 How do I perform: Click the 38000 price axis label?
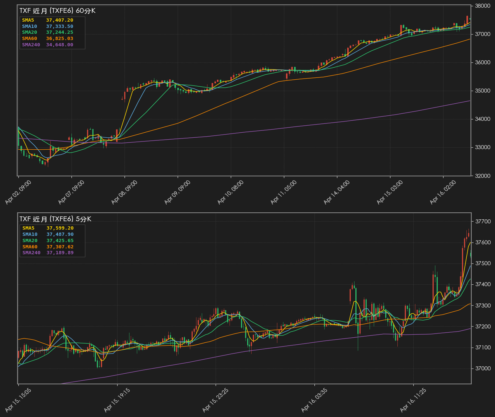coord(482,6)
